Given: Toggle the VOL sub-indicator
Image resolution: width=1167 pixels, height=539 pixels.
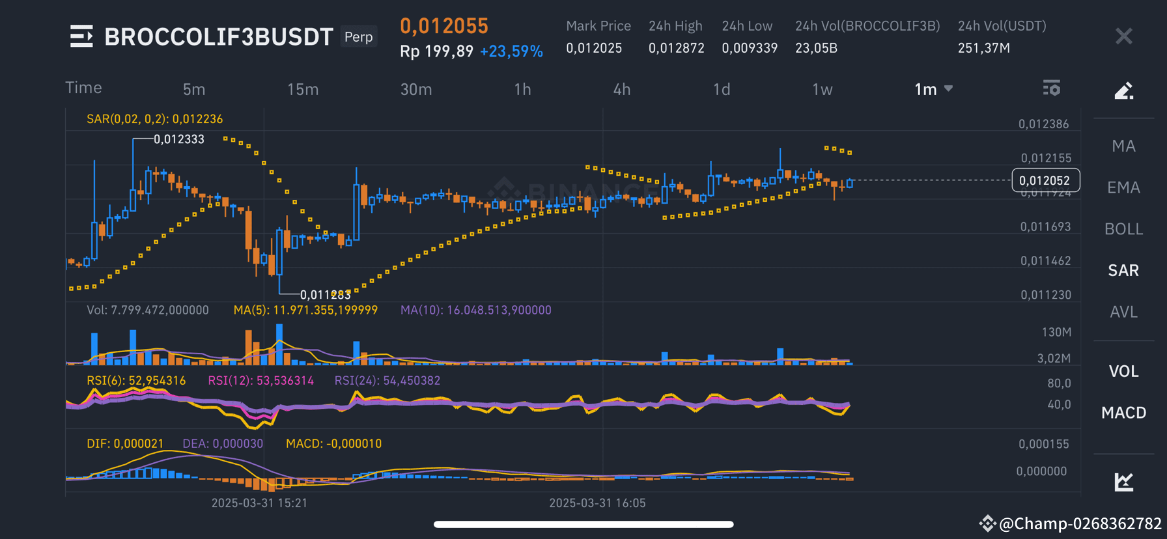Looking at the screenshot, I should click(1124, 371).
